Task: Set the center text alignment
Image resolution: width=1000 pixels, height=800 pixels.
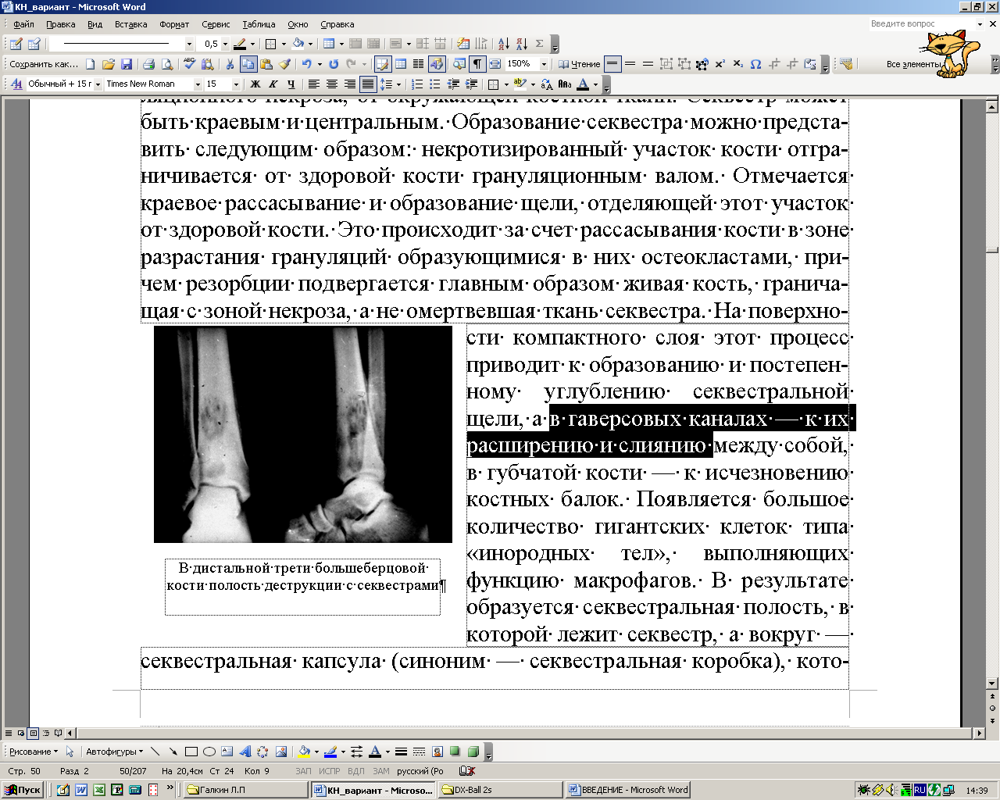Action: click(x=331, y=84)
